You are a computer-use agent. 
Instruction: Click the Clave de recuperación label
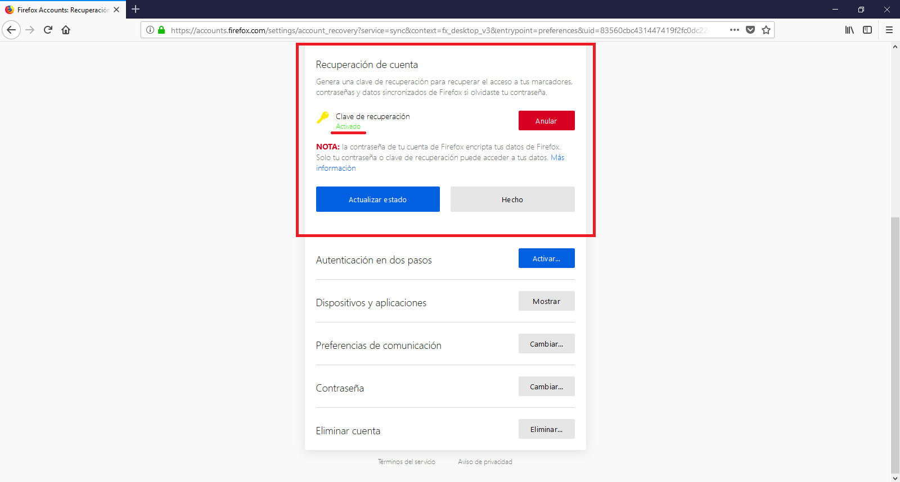click(373, 116)
